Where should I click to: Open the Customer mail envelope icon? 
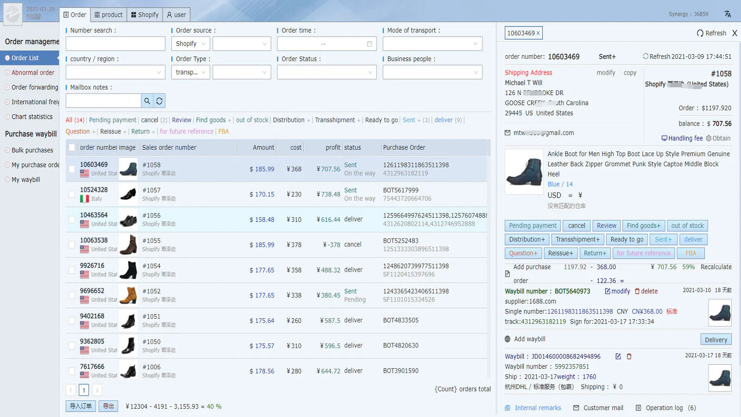click(576, 408)
